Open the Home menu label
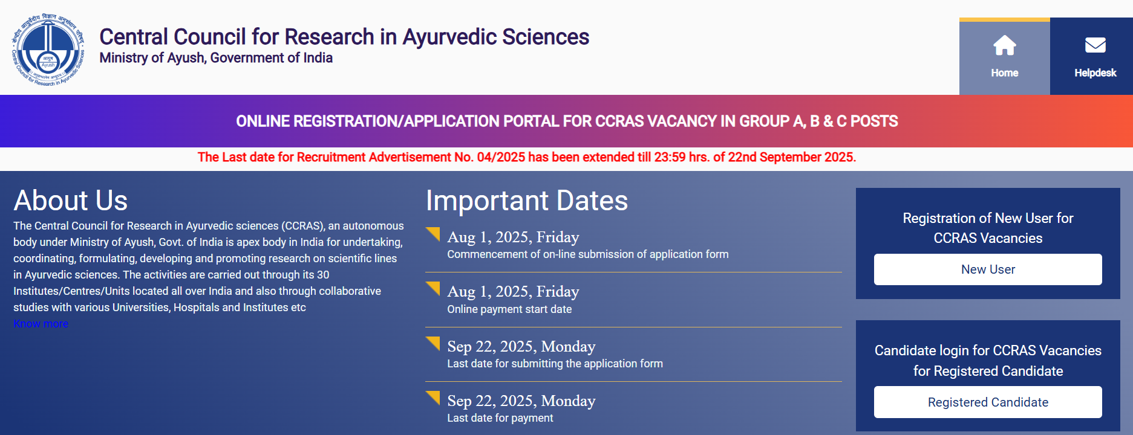 [x=1004, y=72]
